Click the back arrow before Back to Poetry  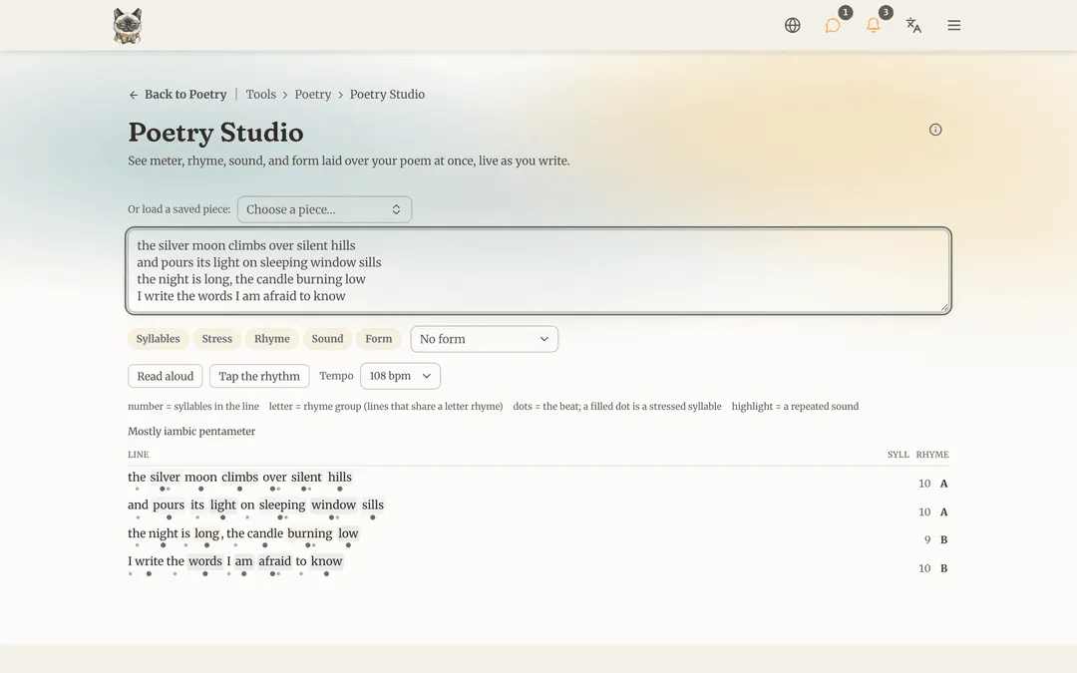coord(134,95)
